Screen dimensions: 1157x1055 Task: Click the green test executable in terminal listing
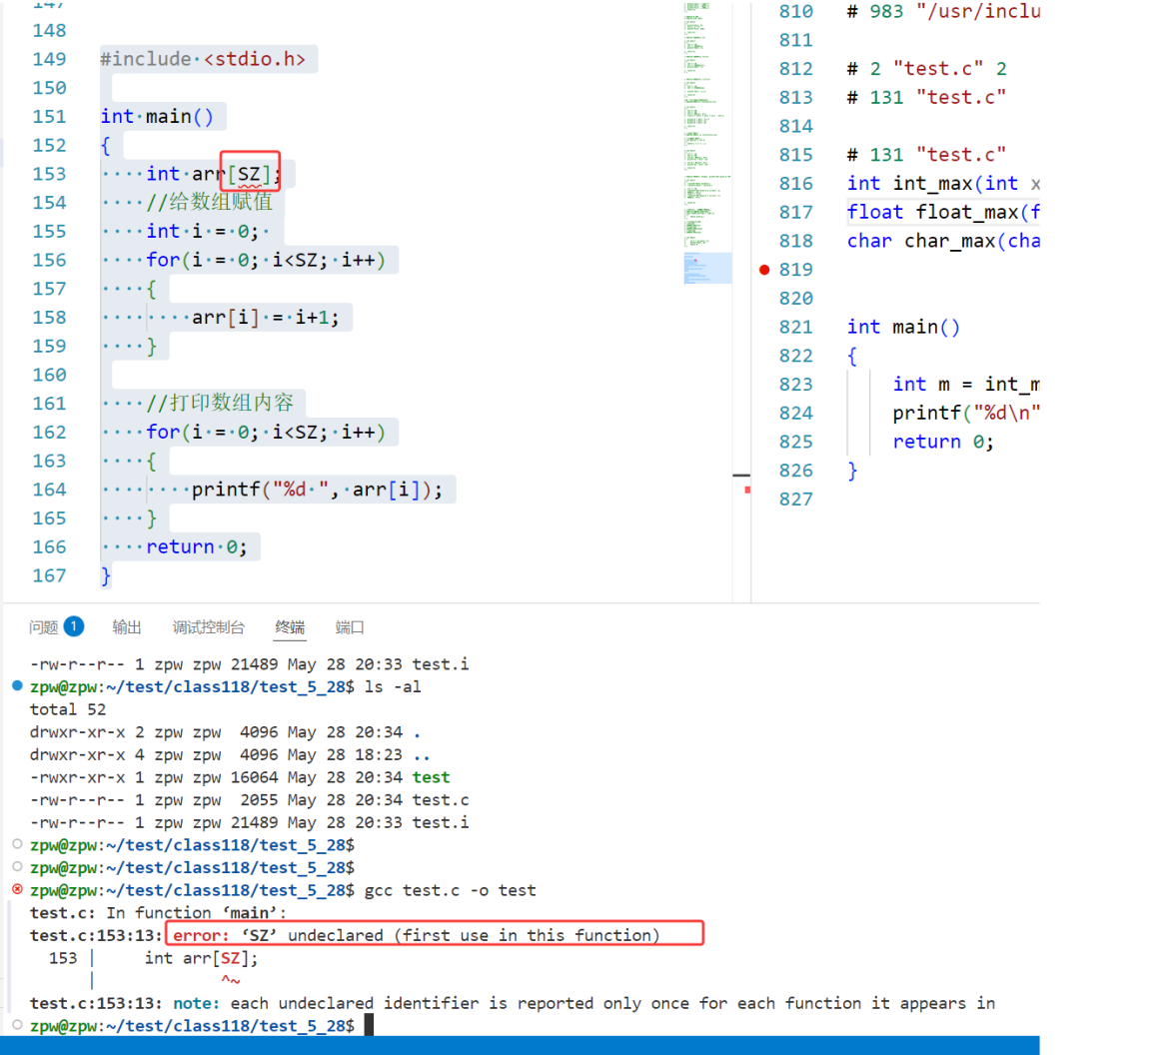[x=431, y=777]
